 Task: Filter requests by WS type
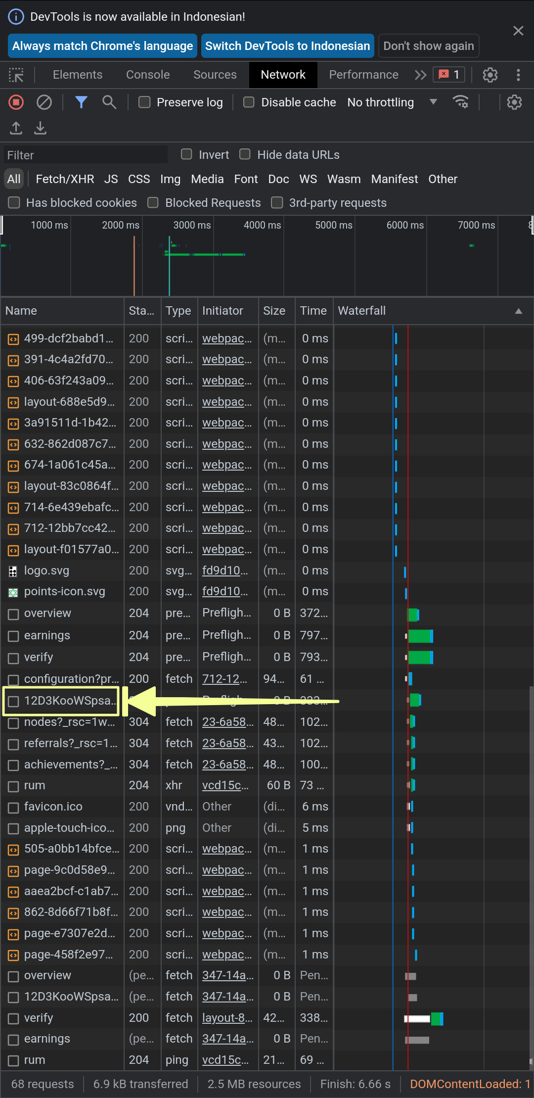308,179
